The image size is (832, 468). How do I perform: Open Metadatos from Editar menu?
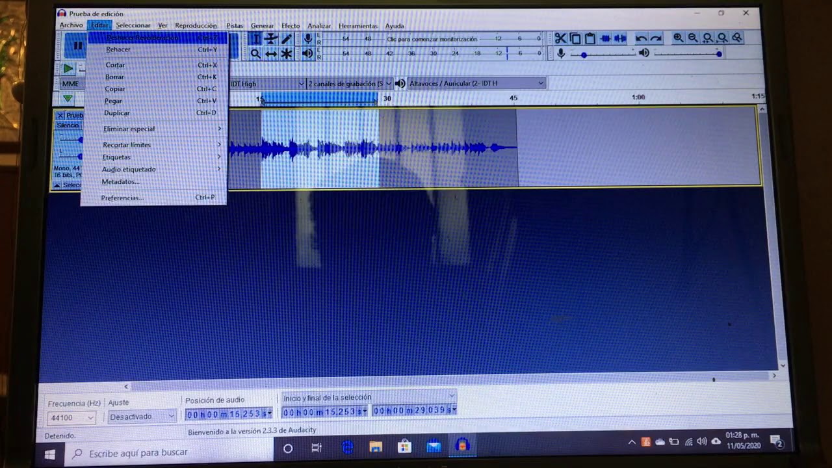155,181
